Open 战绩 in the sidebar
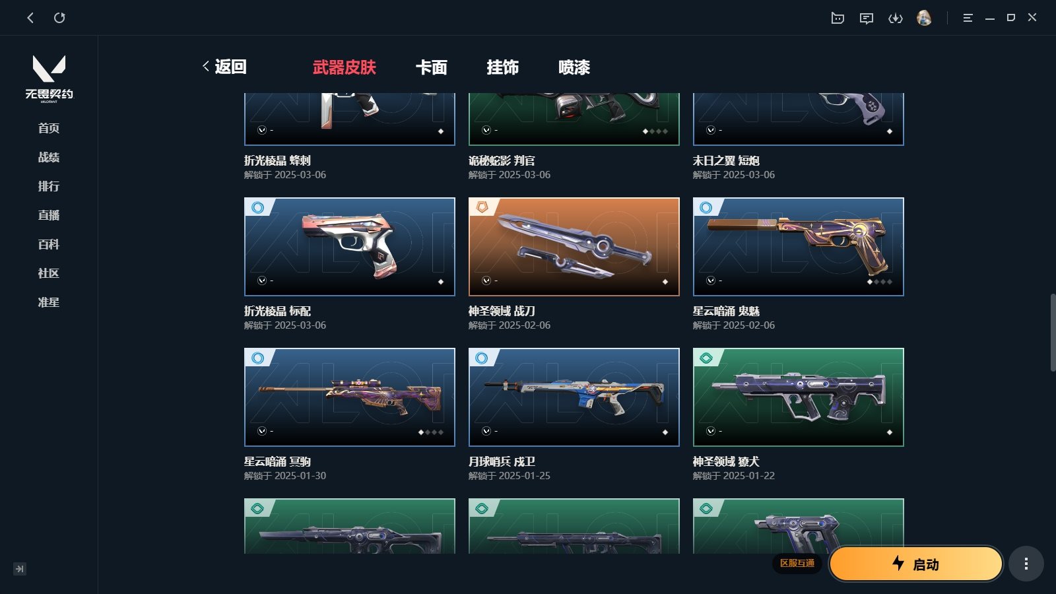 point(49,157)
